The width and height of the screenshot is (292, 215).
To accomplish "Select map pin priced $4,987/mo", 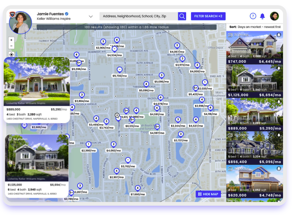I will [157, 127].
